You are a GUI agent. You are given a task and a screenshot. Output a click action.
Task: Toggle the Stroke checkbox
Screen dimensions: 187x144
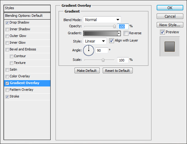pos(7,97)
